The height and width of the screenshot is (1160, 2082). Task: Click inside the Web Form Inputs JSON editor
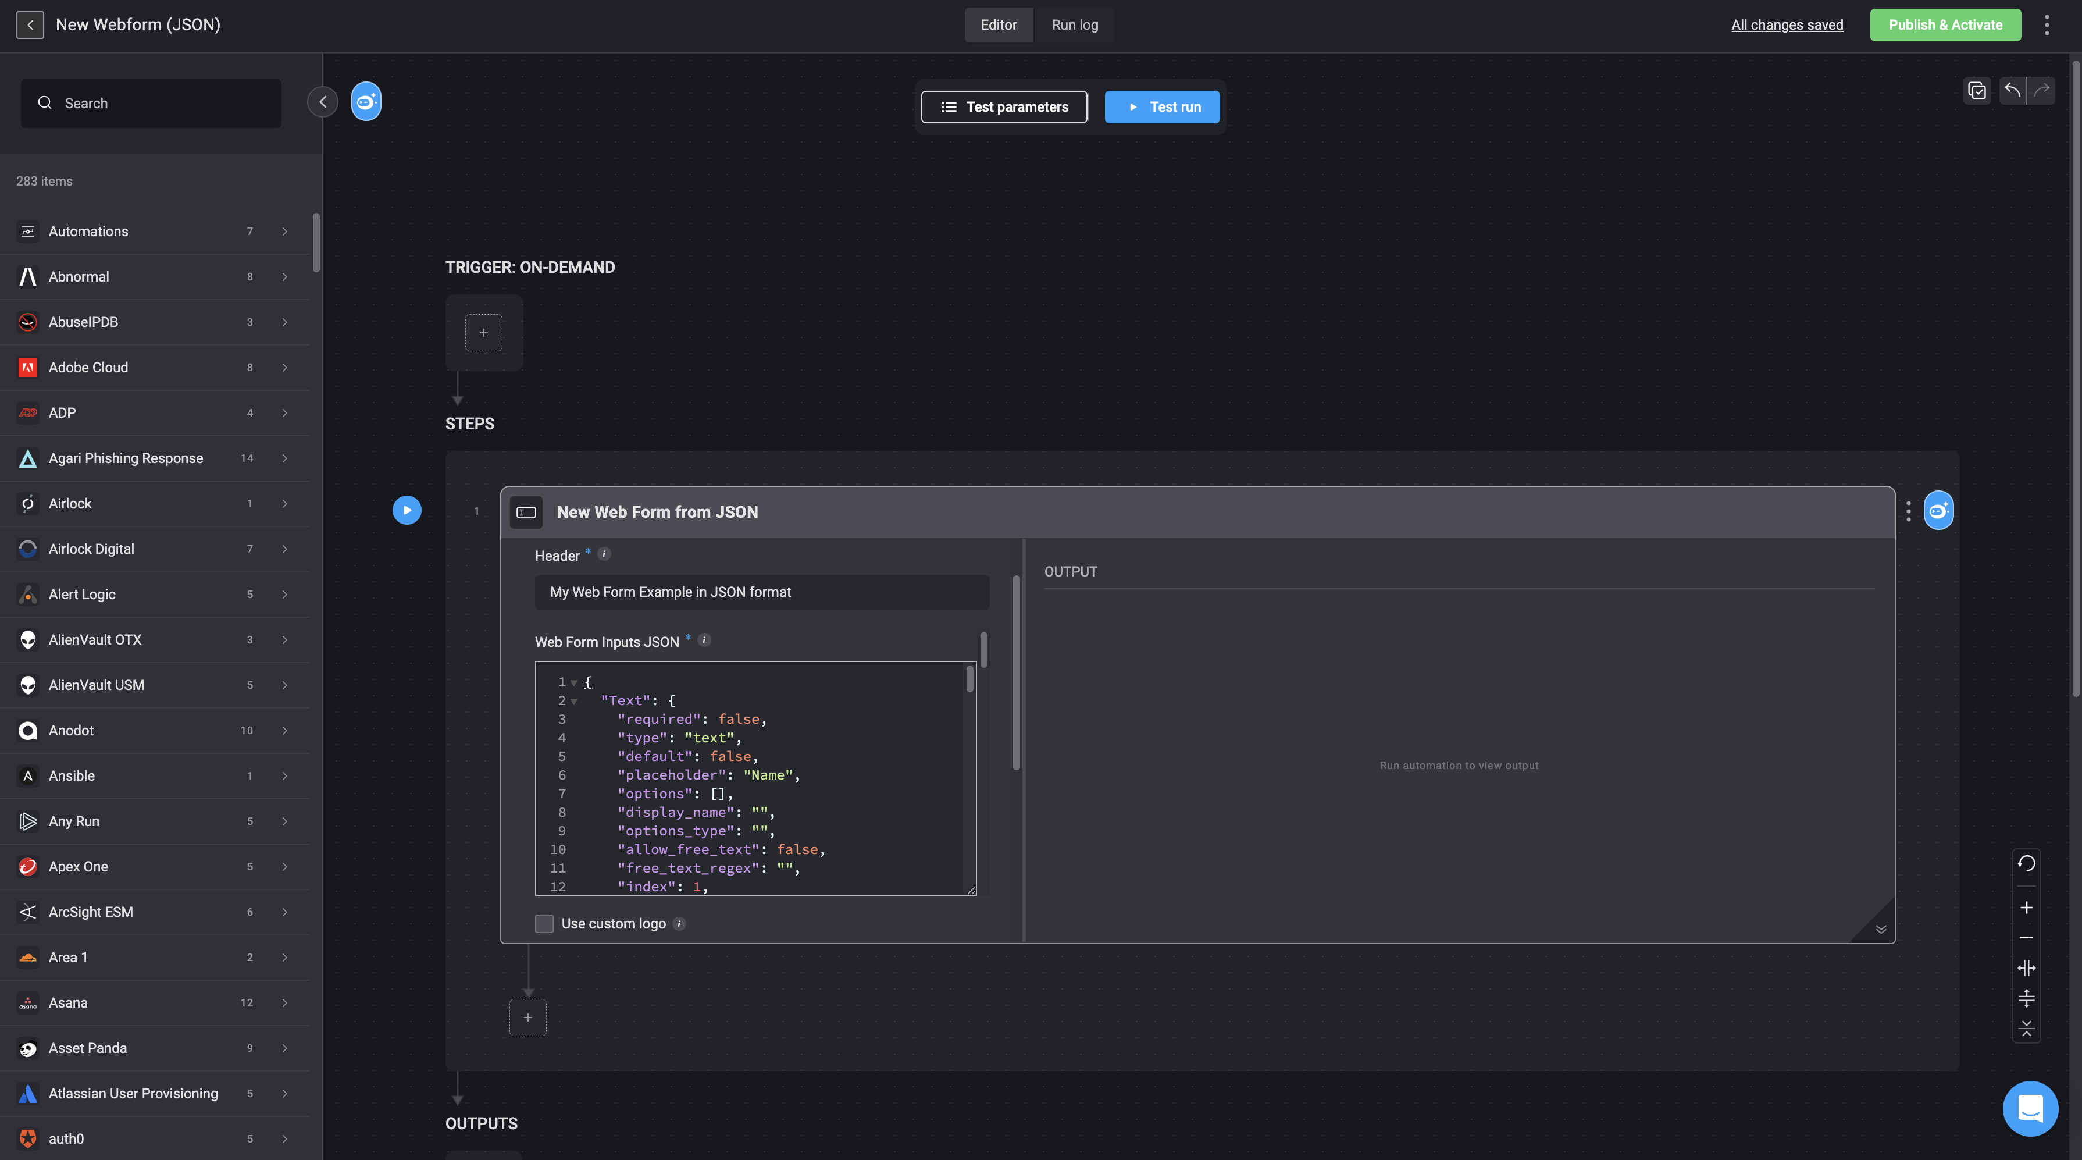tap(755, 778)
